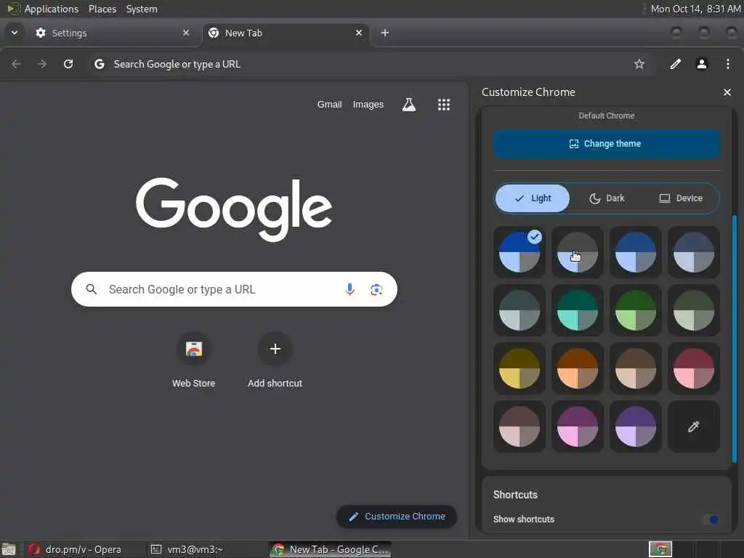The height and width of the screenshot is (558, 744).
Task: Choose the teal color swatch
Action: [577, 310]
